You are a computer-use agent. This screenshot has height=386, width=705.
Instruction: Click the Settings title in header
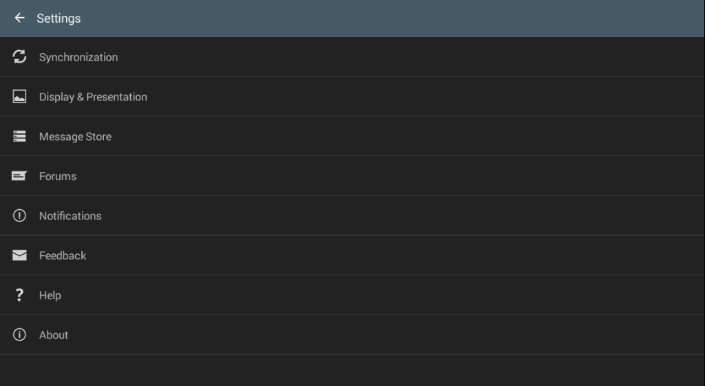pos(59,18)
